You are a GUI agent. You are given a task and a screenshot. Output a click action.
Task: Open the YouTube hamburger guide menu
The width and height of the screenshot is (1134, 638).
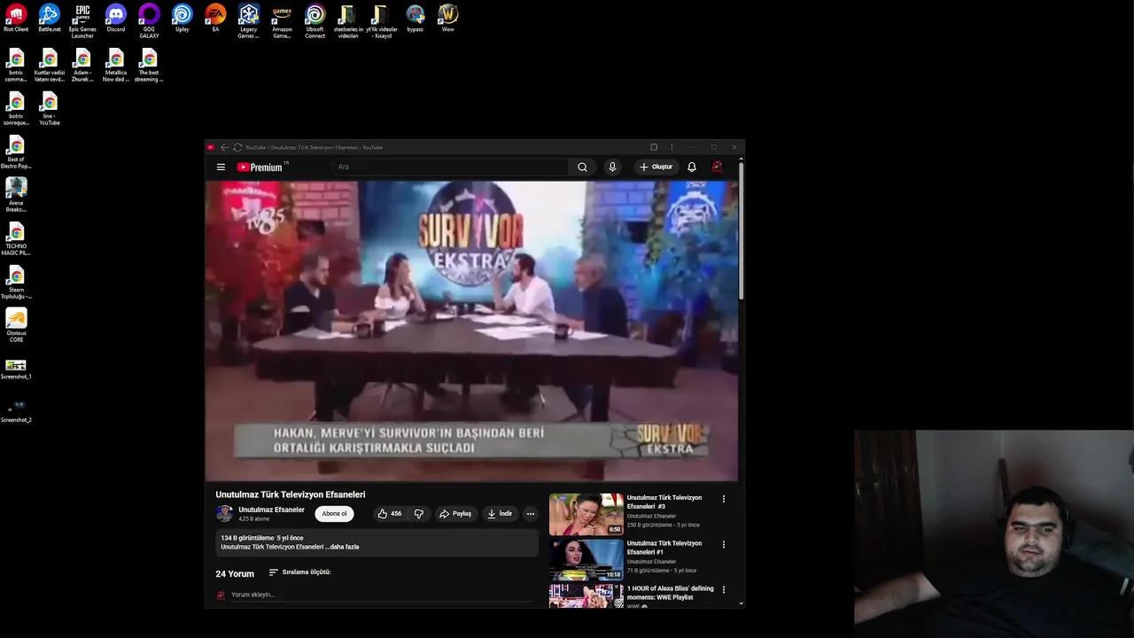point(221,167)
